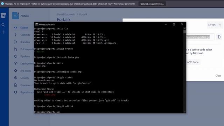Click the 'Untracked files:' line
The height and width of the screenshot is (126, 224).
[x=44, y=89]
